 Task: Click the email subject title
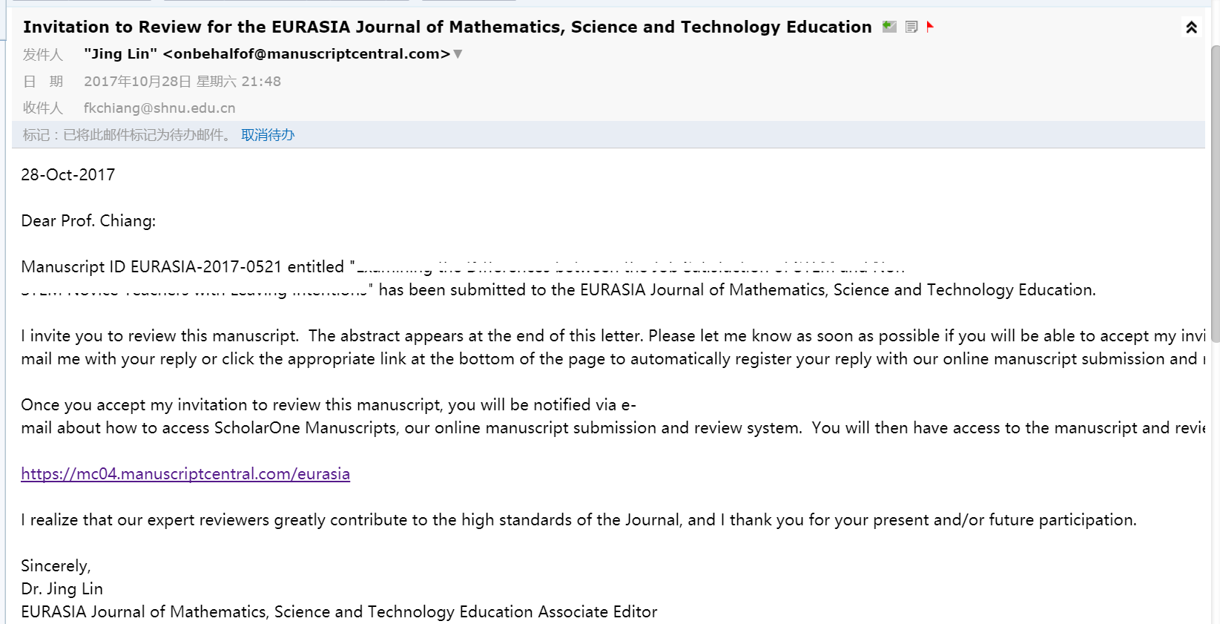(x=447, y=27)
